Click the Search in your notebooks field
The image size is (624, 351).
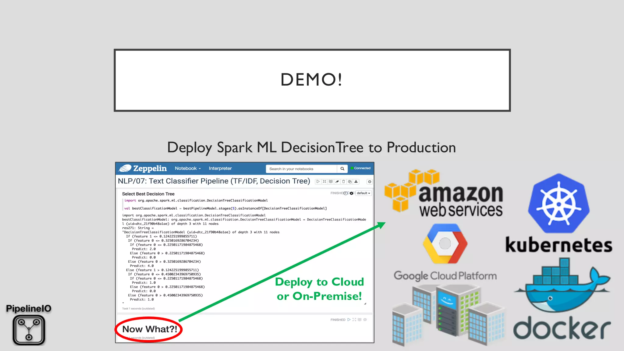pyautogui.click(x=301, y=169)
